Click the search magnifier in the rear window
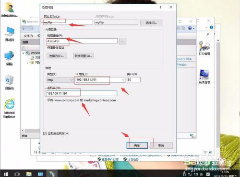The height and width of the screenshot is (177, 240). point(208,34)
